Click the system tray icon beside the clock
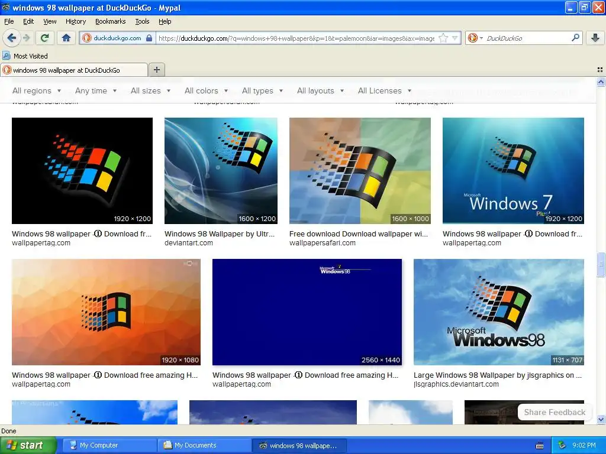 [562, 445]
